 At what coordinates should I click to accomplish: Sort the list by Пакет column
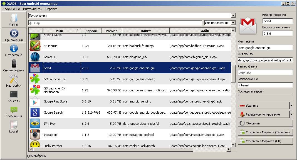pyautogui.click(x=146, y=31)
